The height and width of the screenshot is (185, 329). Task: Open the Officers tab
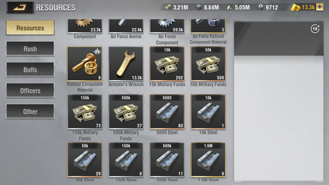pos(30,90)
